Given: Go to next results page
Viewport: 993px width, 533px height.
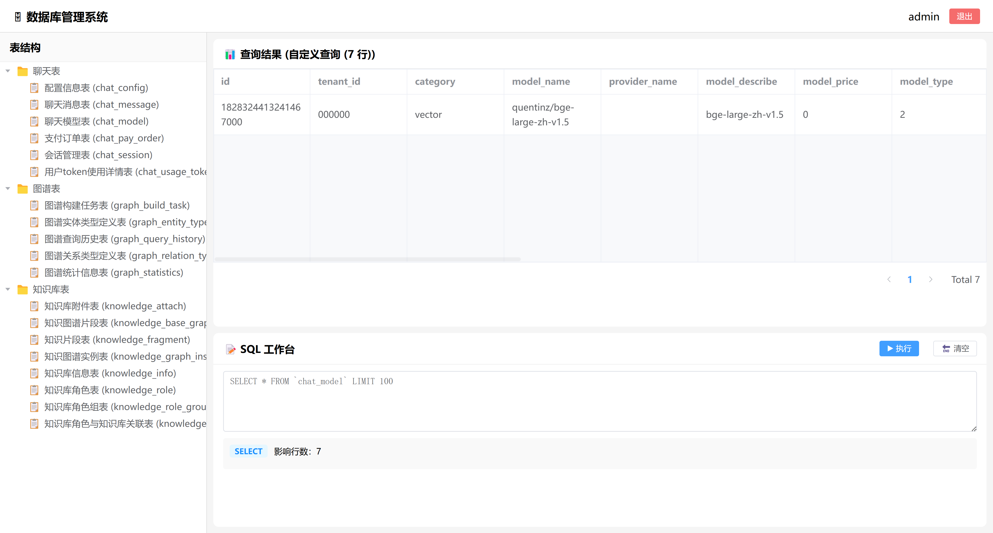Looking at the screenshot, I should tap(931, 280).
